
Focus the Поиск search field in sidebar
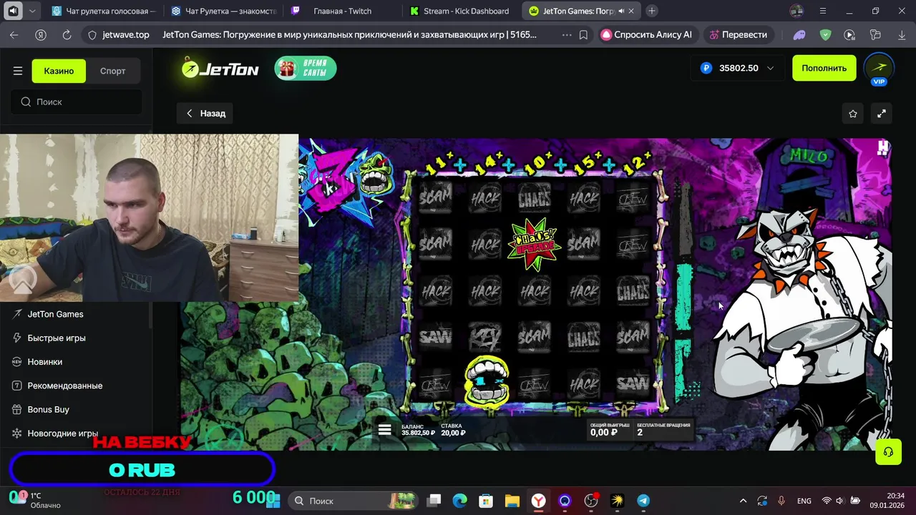point(77,102)
